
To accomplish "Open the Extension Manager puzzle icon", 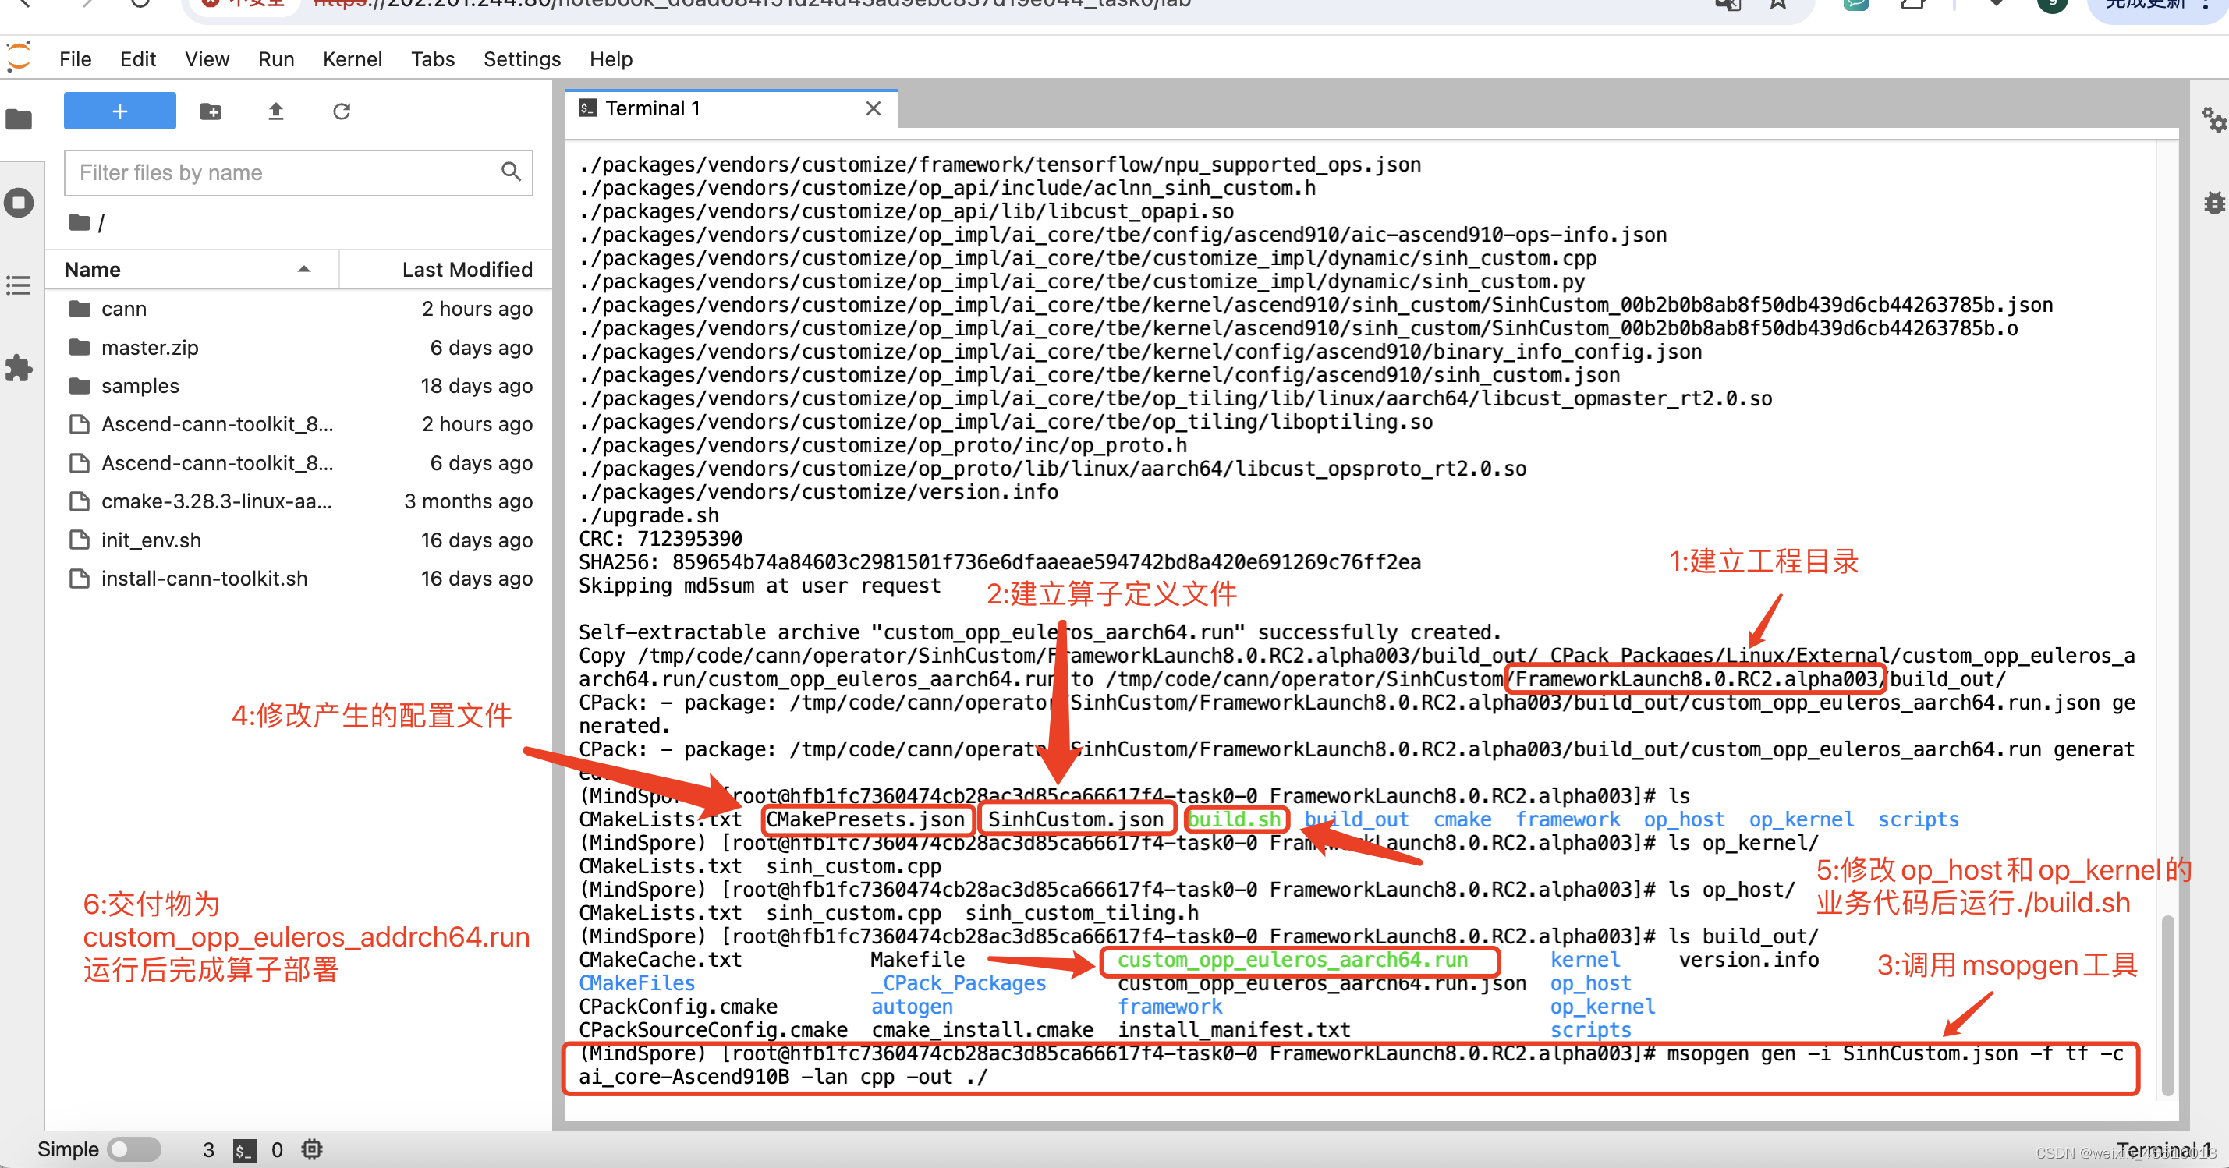I will coord(19,368).
